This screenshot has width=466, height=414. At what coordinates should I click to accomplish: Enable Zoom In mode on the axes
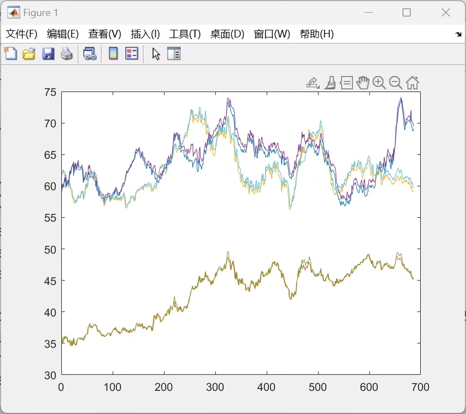379,83
